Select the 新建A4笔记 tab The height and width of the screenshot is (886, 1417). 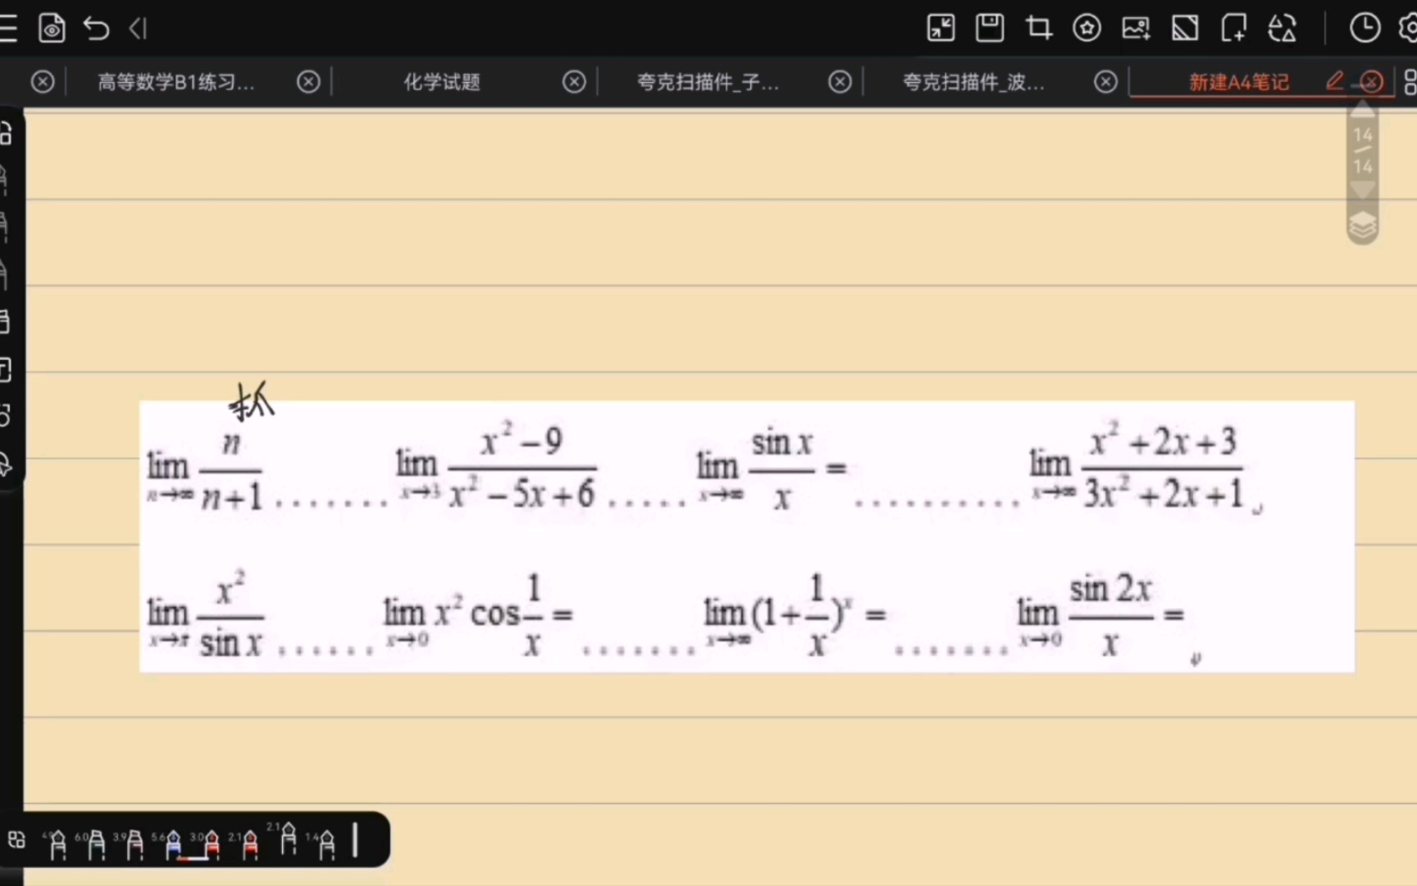(1239, 82)
